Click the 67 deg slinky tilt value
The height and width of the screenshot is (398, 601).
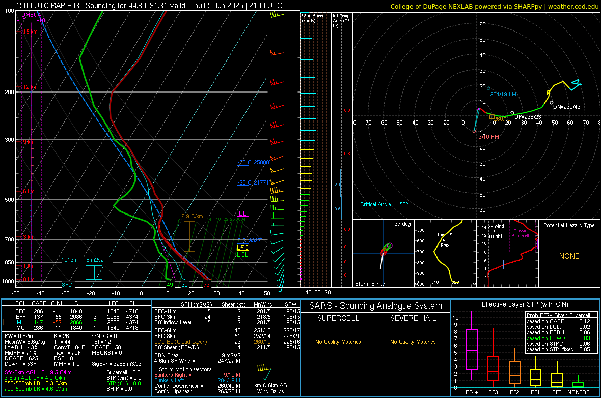[402, 224]
